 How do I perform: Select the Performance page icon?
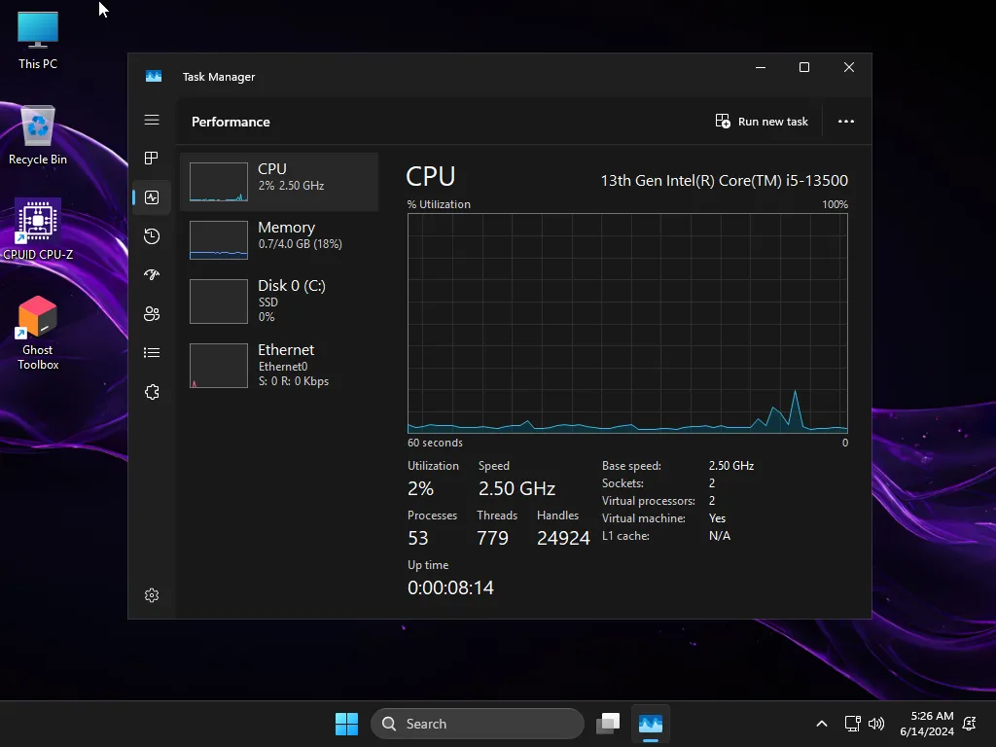point(152,196)
